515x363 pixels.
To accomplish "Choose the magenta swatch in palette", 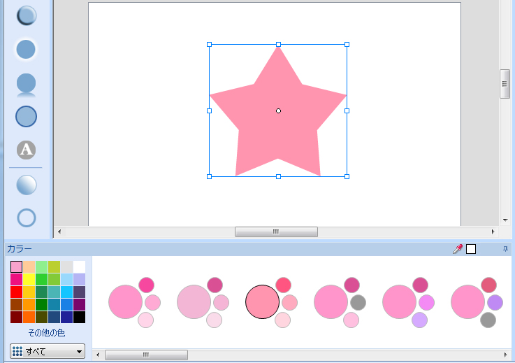I will [17, 280].
